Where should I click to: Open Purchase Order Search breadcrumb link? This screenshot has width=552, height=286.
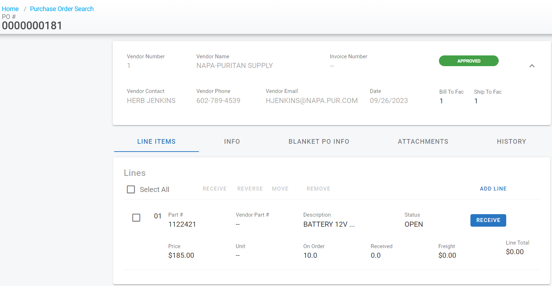point(62,9)
